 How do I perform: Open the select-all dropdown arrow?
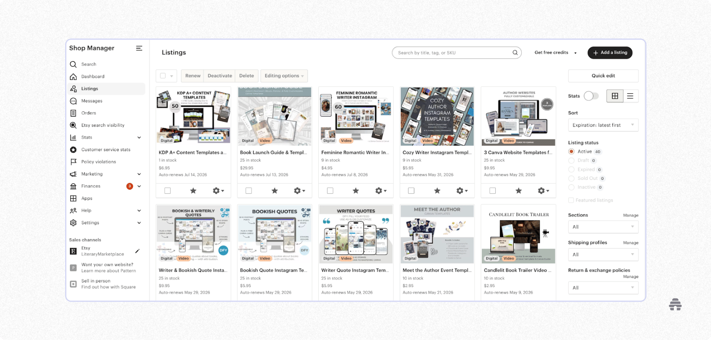171,76
